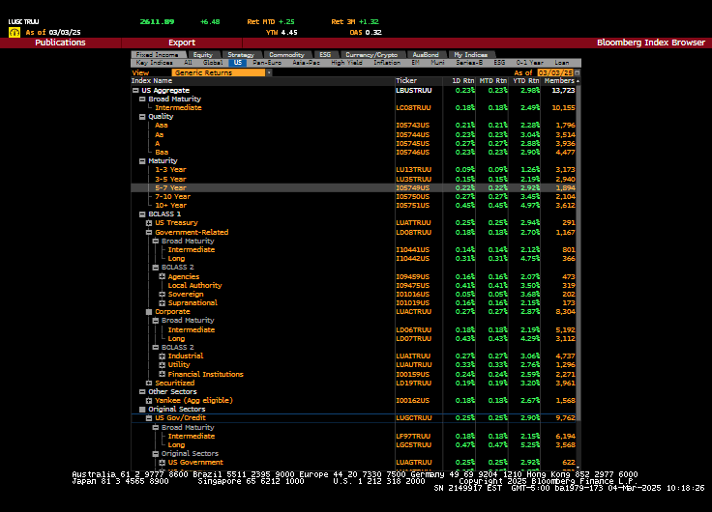Select the 5-7 Year index row

coord(353,187)
